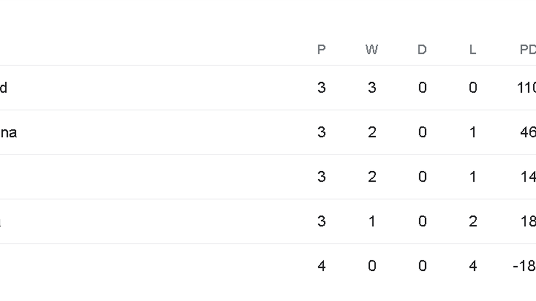Click wins value 0 in bottom row
The width and height of the screenshot is (536, 301).
[x=372, y=266]
